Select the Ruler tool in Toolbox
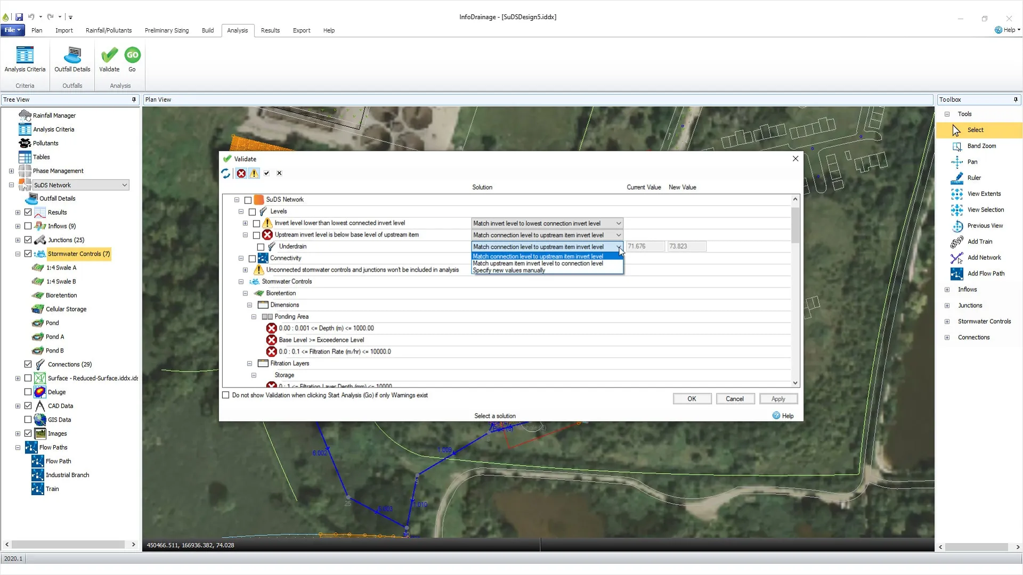The width and height of the screenshot is (1023, 575). (x=974, y=178)
